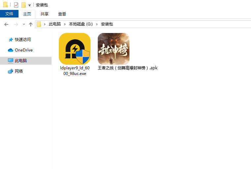The image size is (251, 169).
Task: Click the 王者之战（剑舞高爆封神榜）.apk file name
Action: pyautogui.click(x=127, y=68)
